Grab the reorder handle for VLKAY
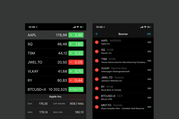179x119 pixels. [x=149, y=70]
